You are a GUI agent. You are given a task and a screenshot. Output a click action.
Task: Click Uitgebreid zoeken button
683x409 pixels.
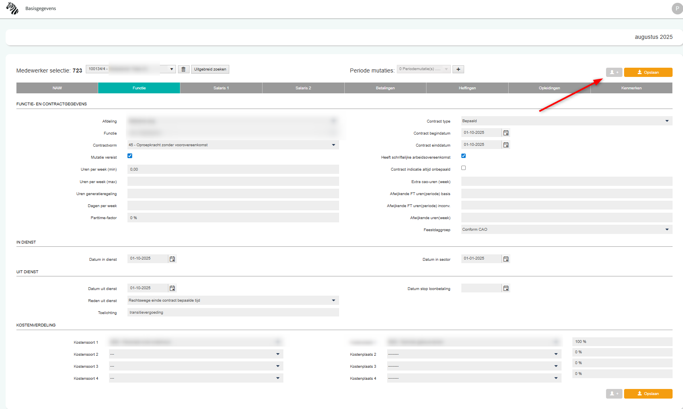coord(210,69)
